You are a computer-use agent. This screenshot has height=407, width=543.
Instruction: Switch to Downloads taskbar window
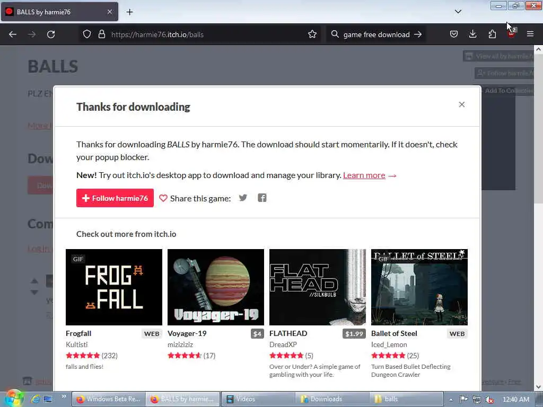coord(332,399)
